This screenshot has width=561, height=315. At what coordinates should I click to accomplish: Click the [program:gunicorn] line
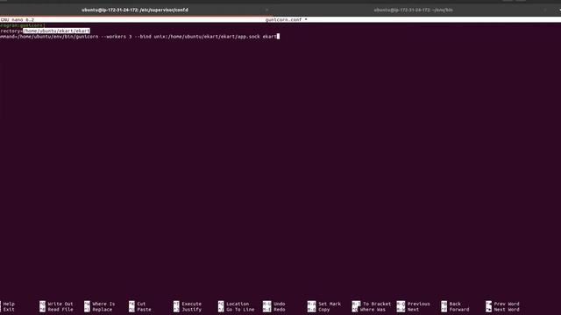23,25
